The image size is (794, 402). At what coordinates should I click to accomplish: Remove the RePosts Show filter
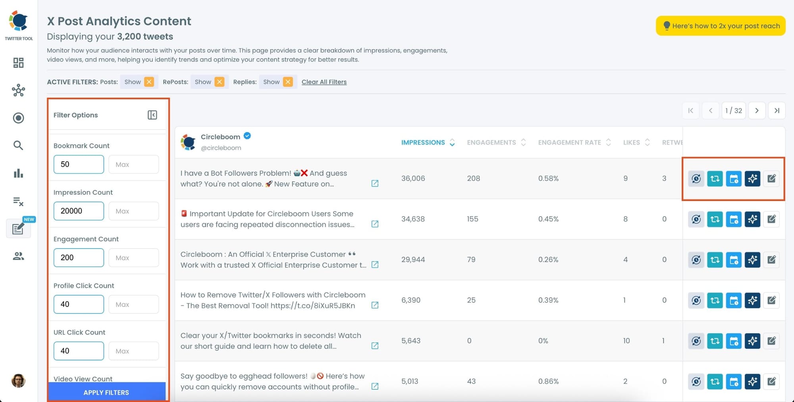pos(220,82)
